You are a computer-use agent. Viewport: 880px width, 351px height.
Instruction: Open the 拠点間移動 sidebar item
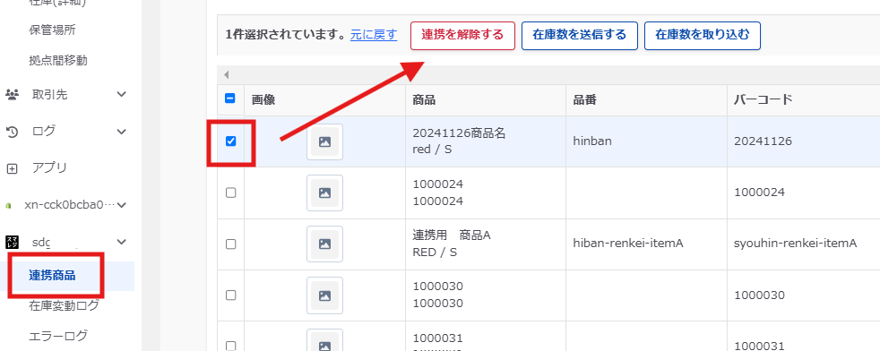[58, 60]
